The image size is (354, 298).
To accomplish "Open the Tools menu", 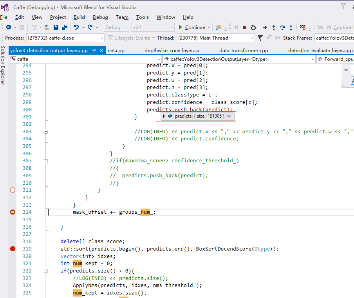I will tap(142, 17).
